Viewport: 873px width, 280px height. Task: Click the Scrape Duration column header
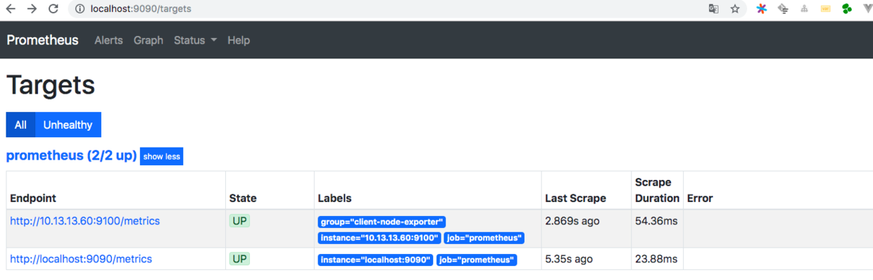click(657, 190)
